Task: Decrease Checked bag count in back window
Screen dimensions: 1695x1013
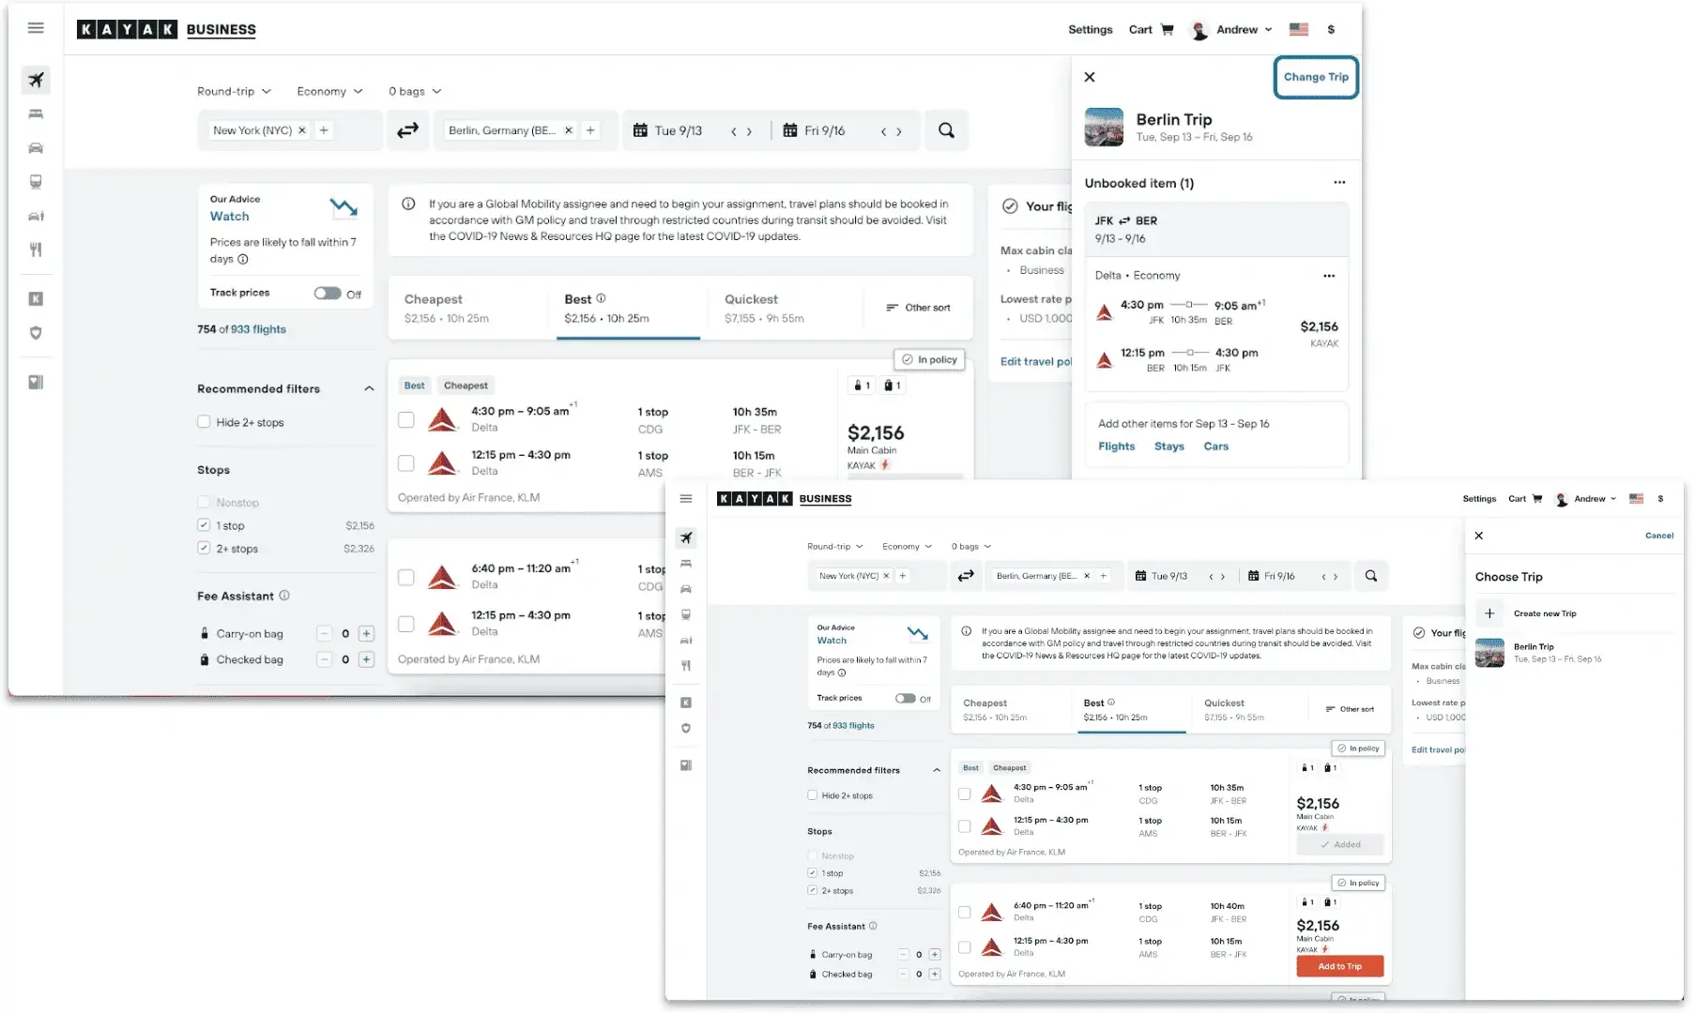Action: point(324,659)
